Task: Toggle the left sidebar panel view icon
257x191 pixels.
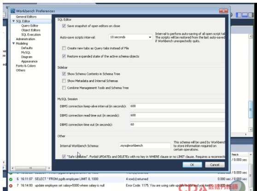Action: (239, 15)
